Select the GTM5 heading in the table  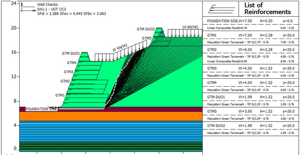tap(212, 111)
